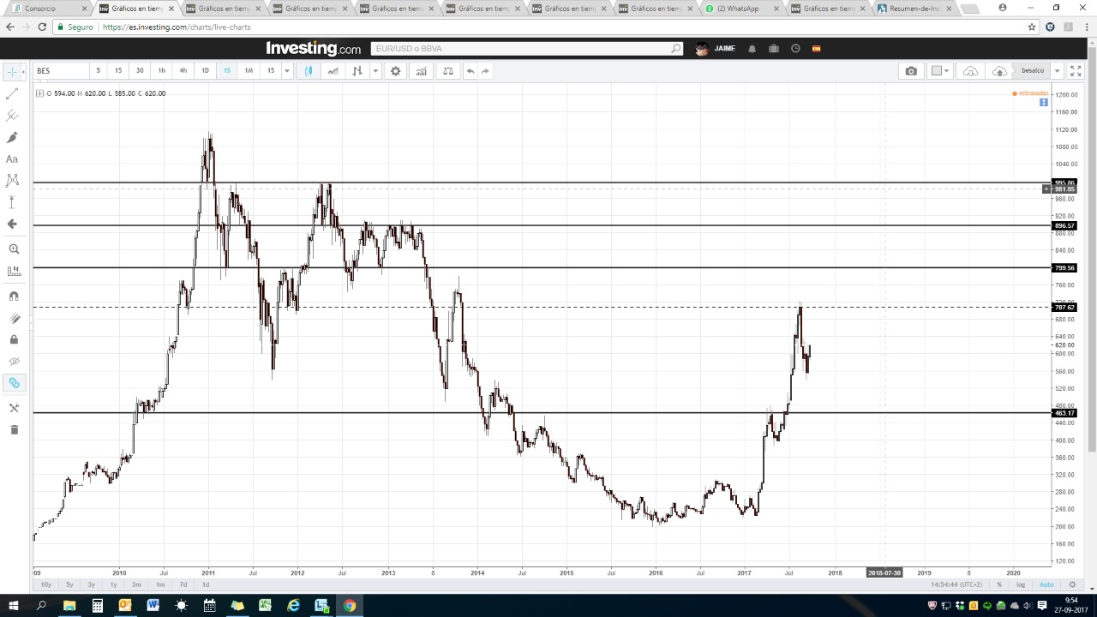Toggle synced drawings link icon

[14, 383]
